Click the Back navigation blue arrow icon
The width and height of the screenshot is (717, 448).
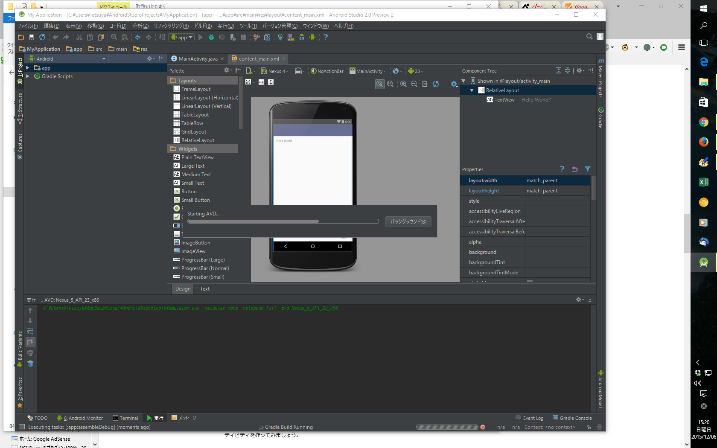[x=138, y=38]
